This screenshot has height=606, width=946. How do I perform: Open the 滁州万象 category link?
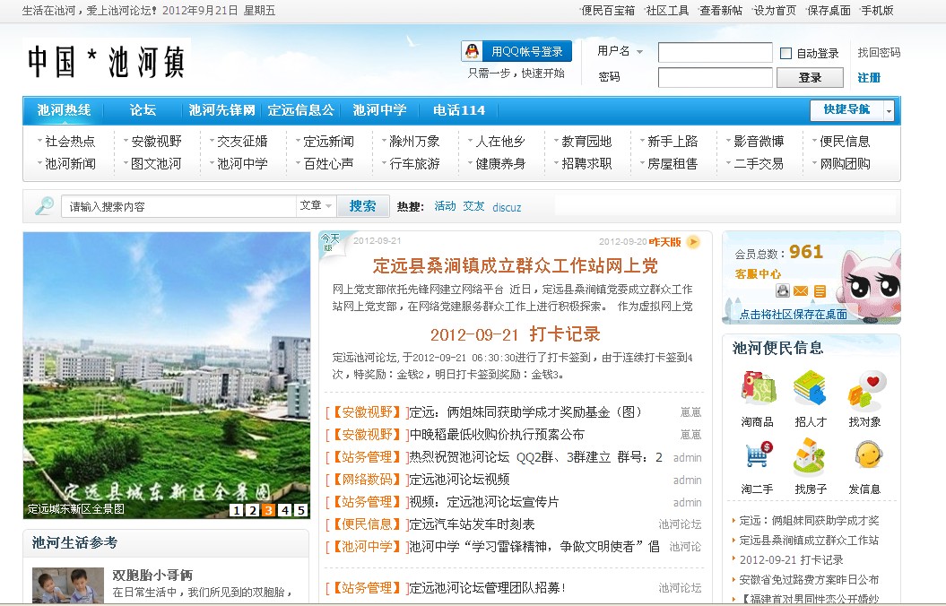click(414, 141)
